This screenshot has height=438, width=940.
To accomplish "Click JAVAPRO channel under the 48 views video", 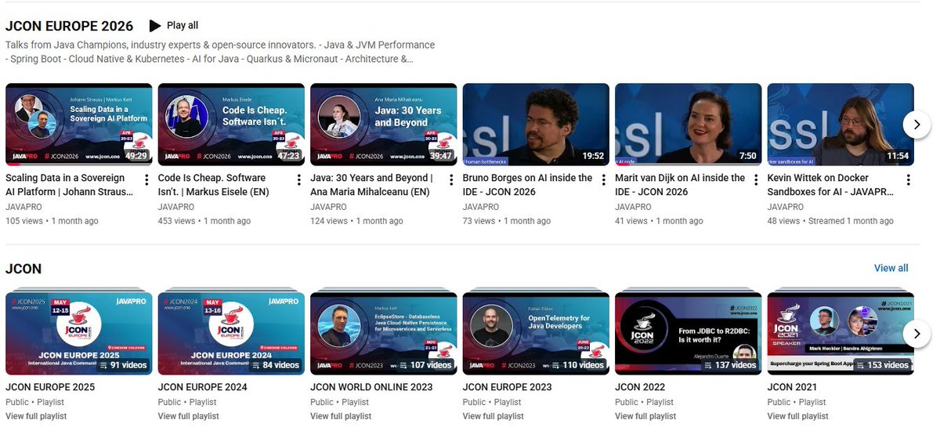I will coord(786,207).
